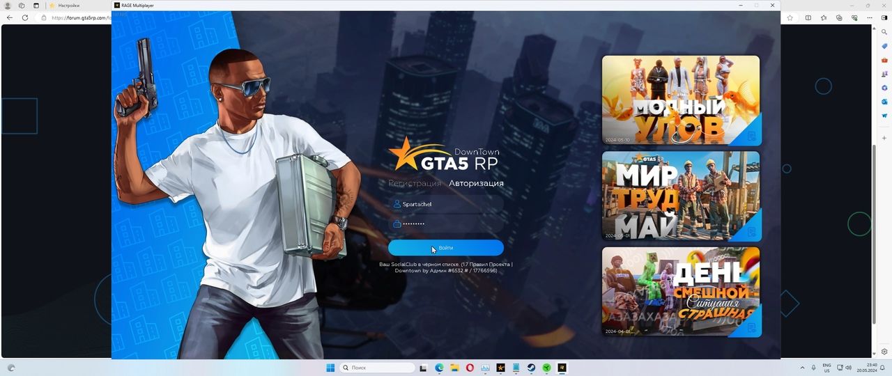Viewport: 892px width, 376px height.
Task: Open RAGE Multiplayer taskbar icon
Action: (x=562, y=368)
